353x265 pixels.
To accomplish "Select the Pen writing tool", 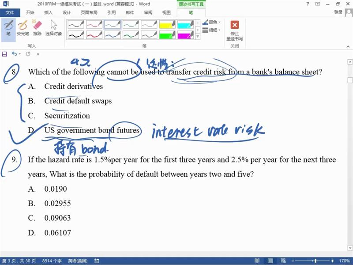I will [x=8, y=27].
